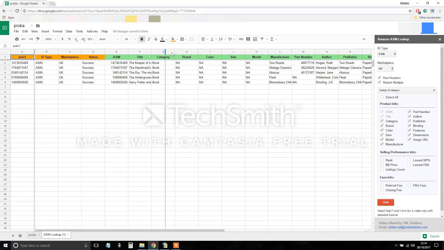Add a new sheet
This screenshot has height=250, width=444.
pyautogui.click(x=13, y=236)
